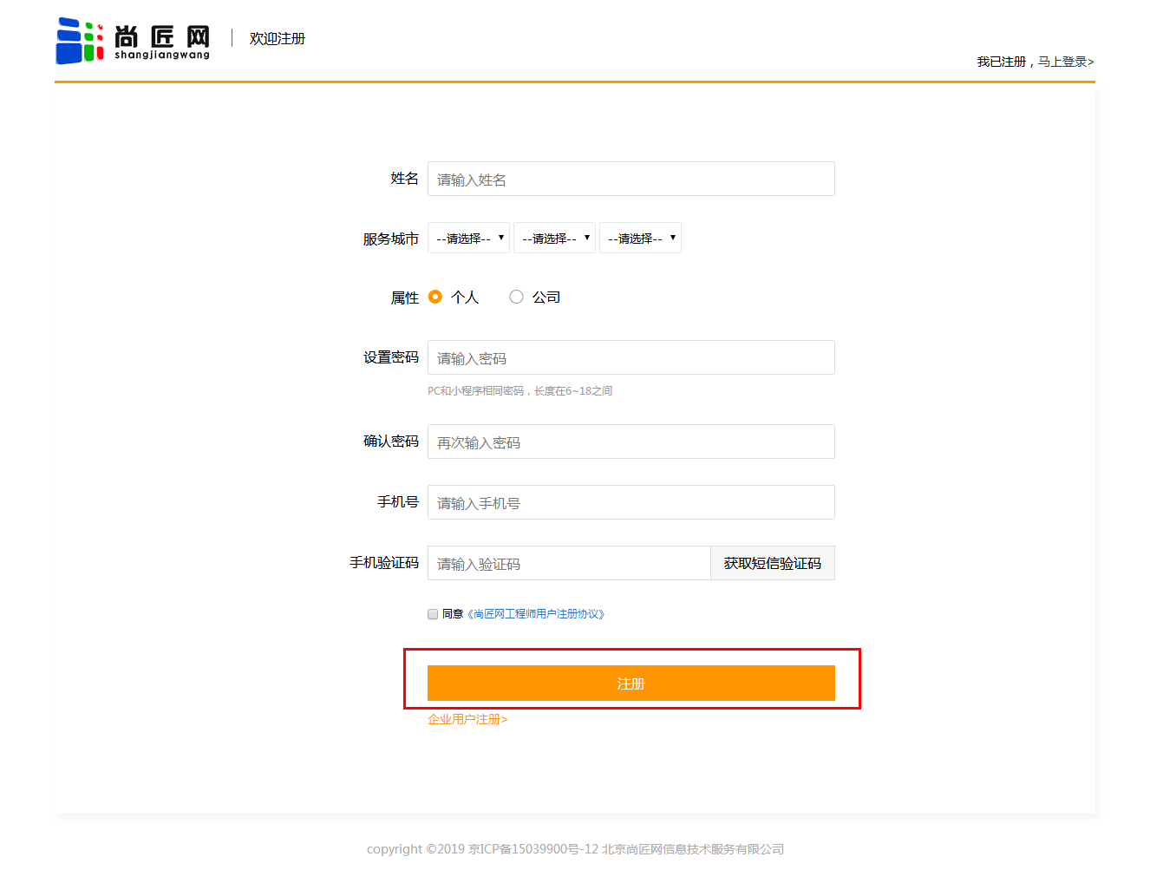Image resolution: width=1150 pixels, height=883 pixels.
Task: Click the password hint text PC和小程序相同密码
Action: point(519,391)
